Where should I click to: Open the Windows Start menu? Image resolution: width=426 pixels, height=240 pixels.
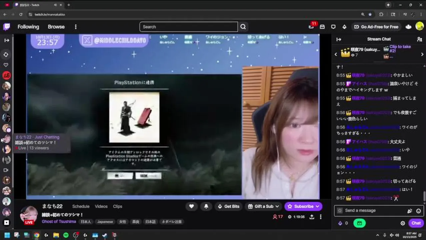[7, 235]
